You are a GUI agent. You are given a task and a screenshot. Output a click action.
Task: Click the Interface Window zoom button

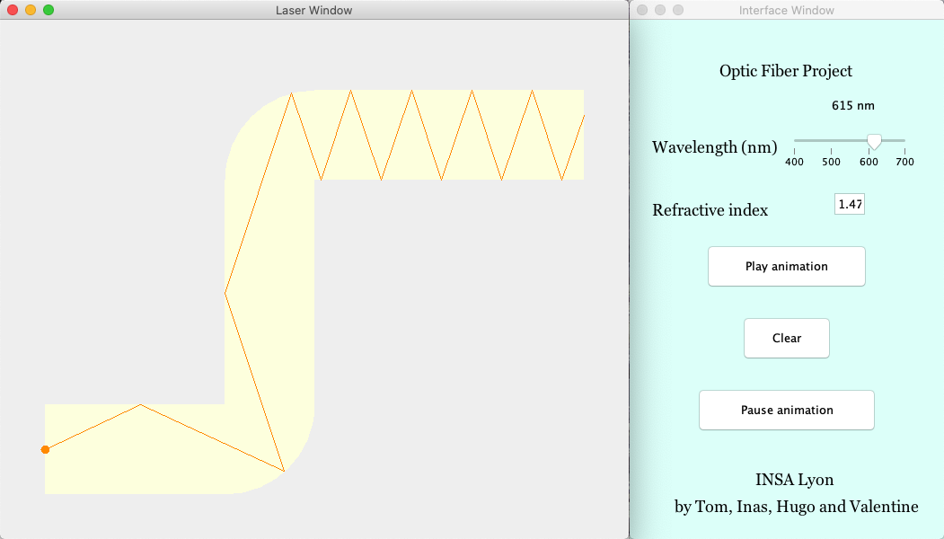678,10
